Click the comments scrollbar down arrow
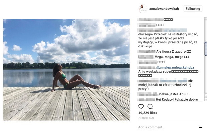This screenshot has height=133, width=207. pos(206,99)
